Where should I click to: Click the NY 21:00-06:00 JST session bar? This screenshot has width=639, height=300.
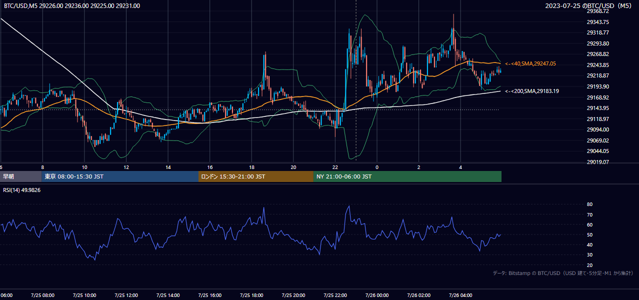pyautogui.click(x=407, y=176)
